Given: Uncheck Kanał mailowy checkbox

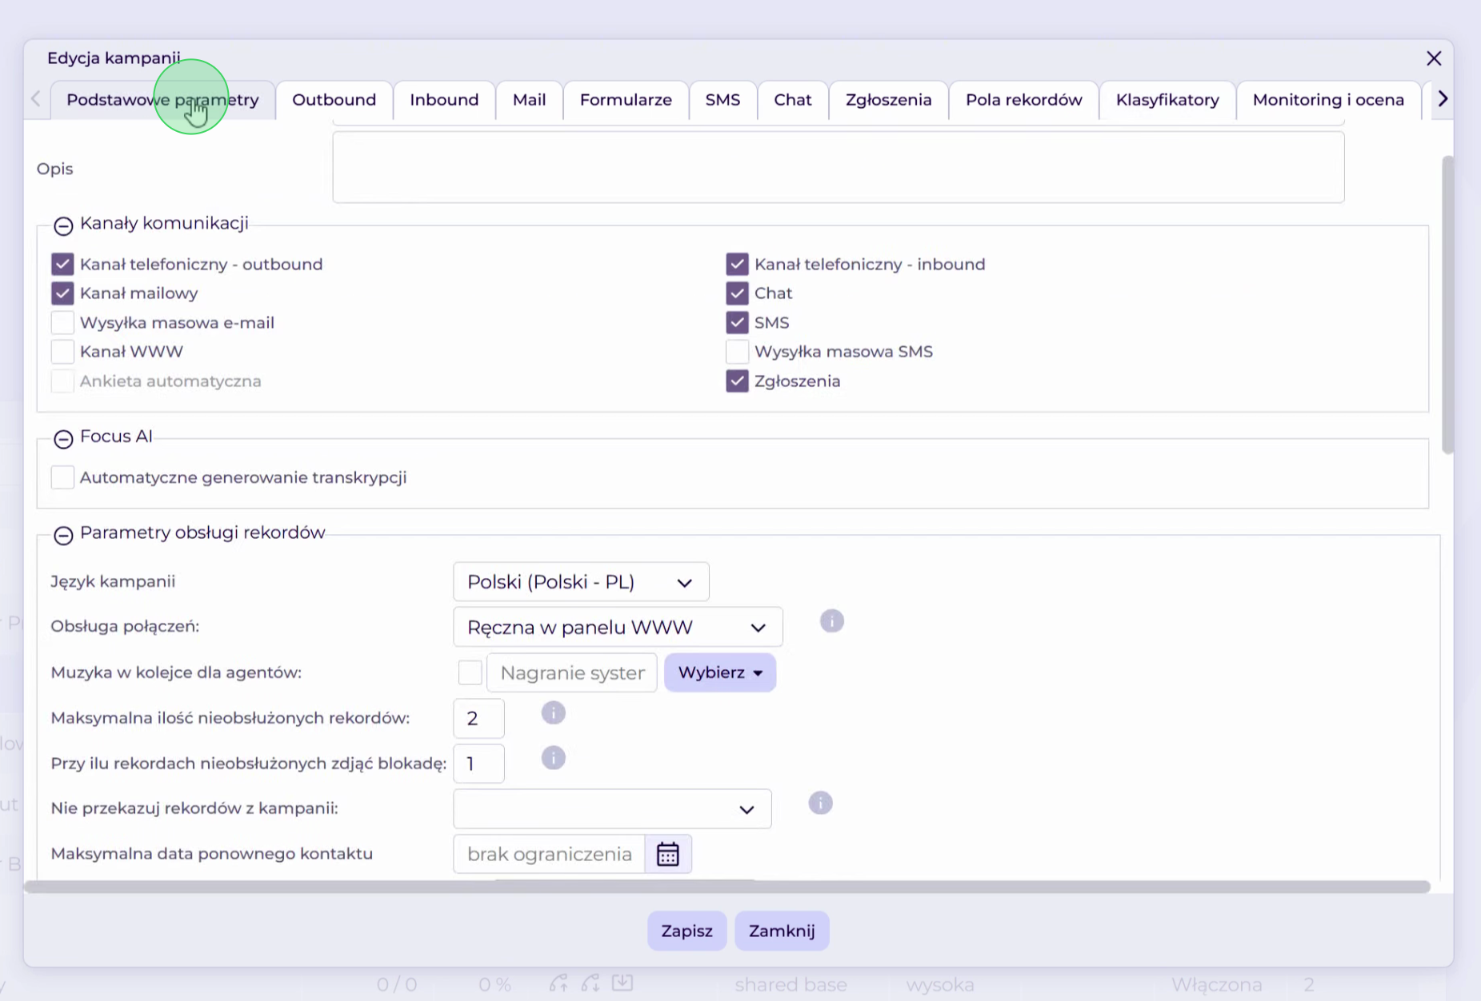Looking at the screenshot, I should (x=62, y=293).
